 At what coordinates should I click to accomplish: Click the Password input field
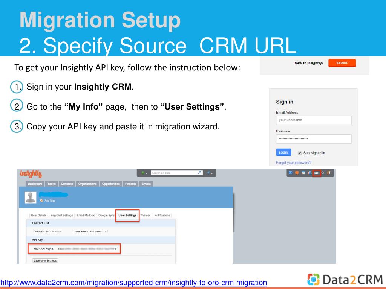pos(314,139)
